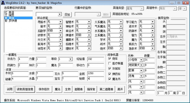Expand the 弹道术 skill dropdown
The image size is (190, 103).
pyautogui.click(x=89, y=35)
